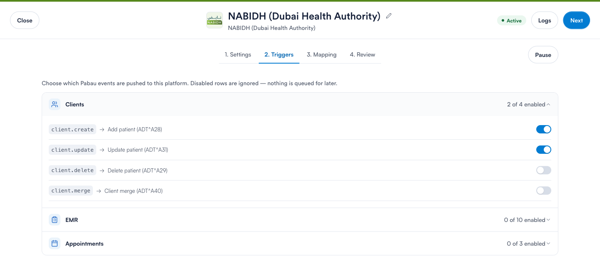Click the NABIDH logo thumbnail
Viewport: 600px width, 266px height.
tap(215, 20)
